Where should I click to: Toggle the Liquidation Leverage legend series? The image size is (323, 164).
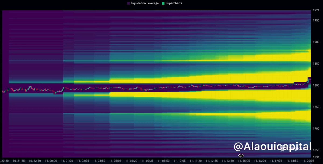coord(143,3)
